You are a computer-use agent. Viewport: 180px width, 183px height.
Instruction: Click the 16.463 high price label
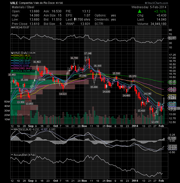pos(37,62)
